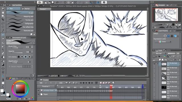Open the Timeline 1 selector dropdown
Image resolution: width=182 pixels, height=102 pixels.
click(x=47, y=86)
